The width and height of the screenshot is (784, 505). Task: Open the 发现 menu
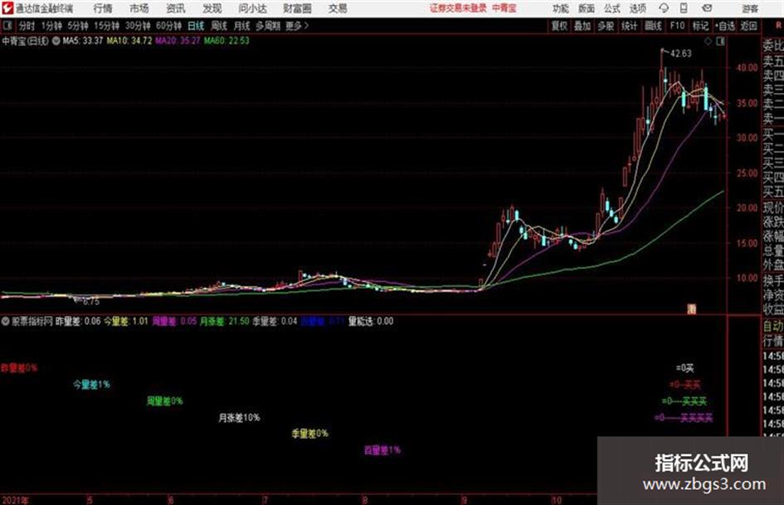pyautogui.click(x=212, y=8)
